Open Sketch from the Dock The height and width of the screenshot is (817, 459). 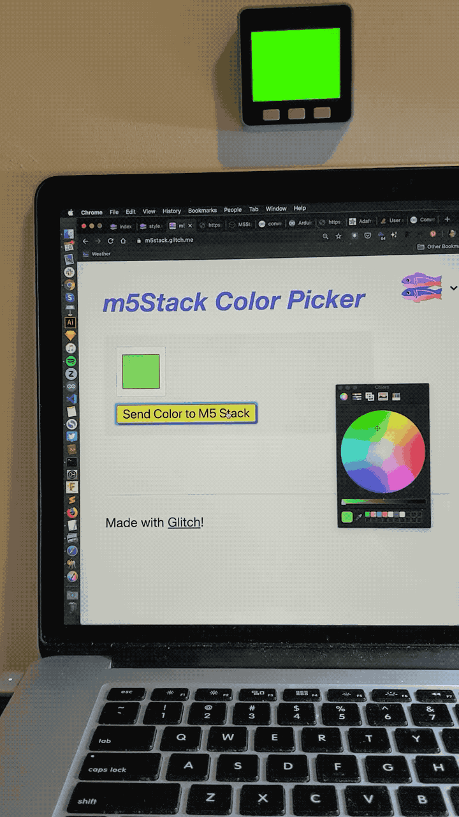point(71,336)
